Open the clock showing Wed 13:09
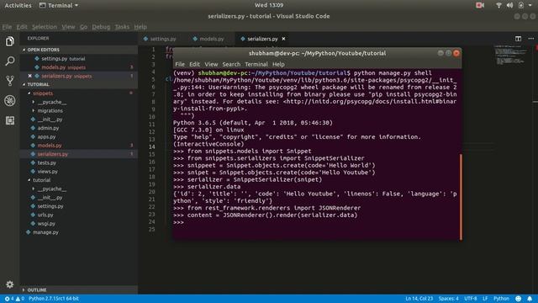This screenshot has height=303, width=538. [269, 5]
